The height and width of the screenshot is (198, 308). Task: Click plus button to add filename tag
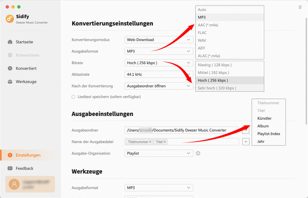(x=246, y=142)
